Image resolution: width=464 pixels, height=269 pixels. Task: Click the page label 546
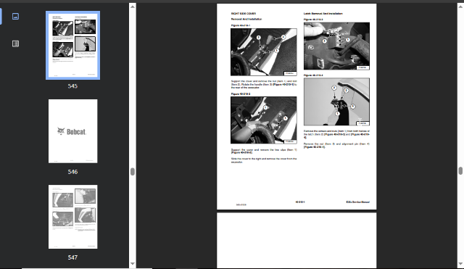[x=72, y=172]
